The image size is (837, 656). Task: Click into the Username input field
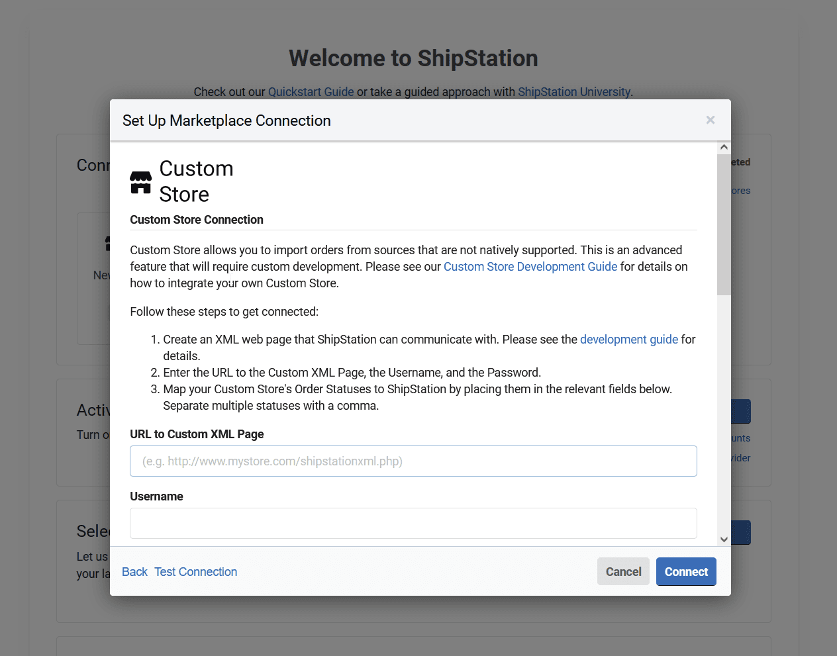coord(413,524)
